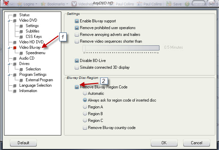Click the 0.5 Minutes slider value label
The height and width of the screenshot is (150, 219).
pos(174,47)
